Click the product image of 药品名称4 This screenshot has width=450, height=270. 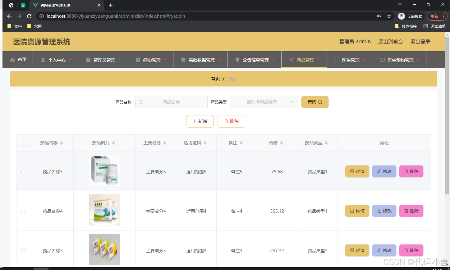(105, 210)
